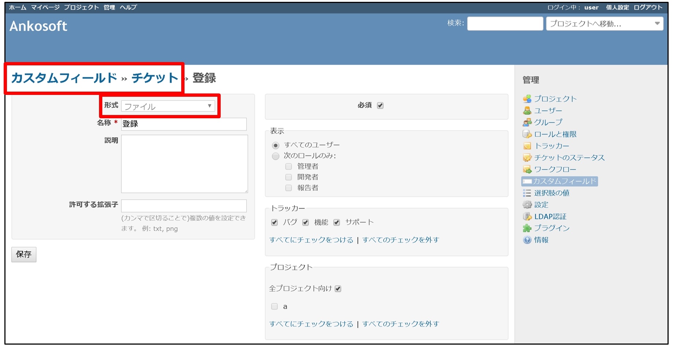Toggle the サポート tracker checkbox
The width and height of the screenshot is (673, 349).
(337, 222)
